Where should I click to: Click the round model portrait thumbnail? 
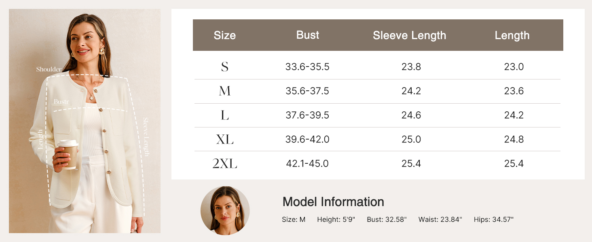point(225,211)
